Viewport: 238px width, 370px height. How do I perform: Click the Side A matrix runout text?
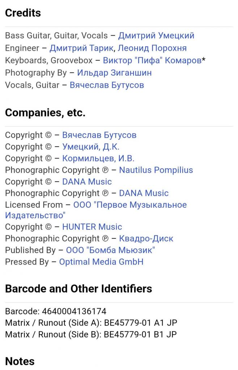point(91,323)
